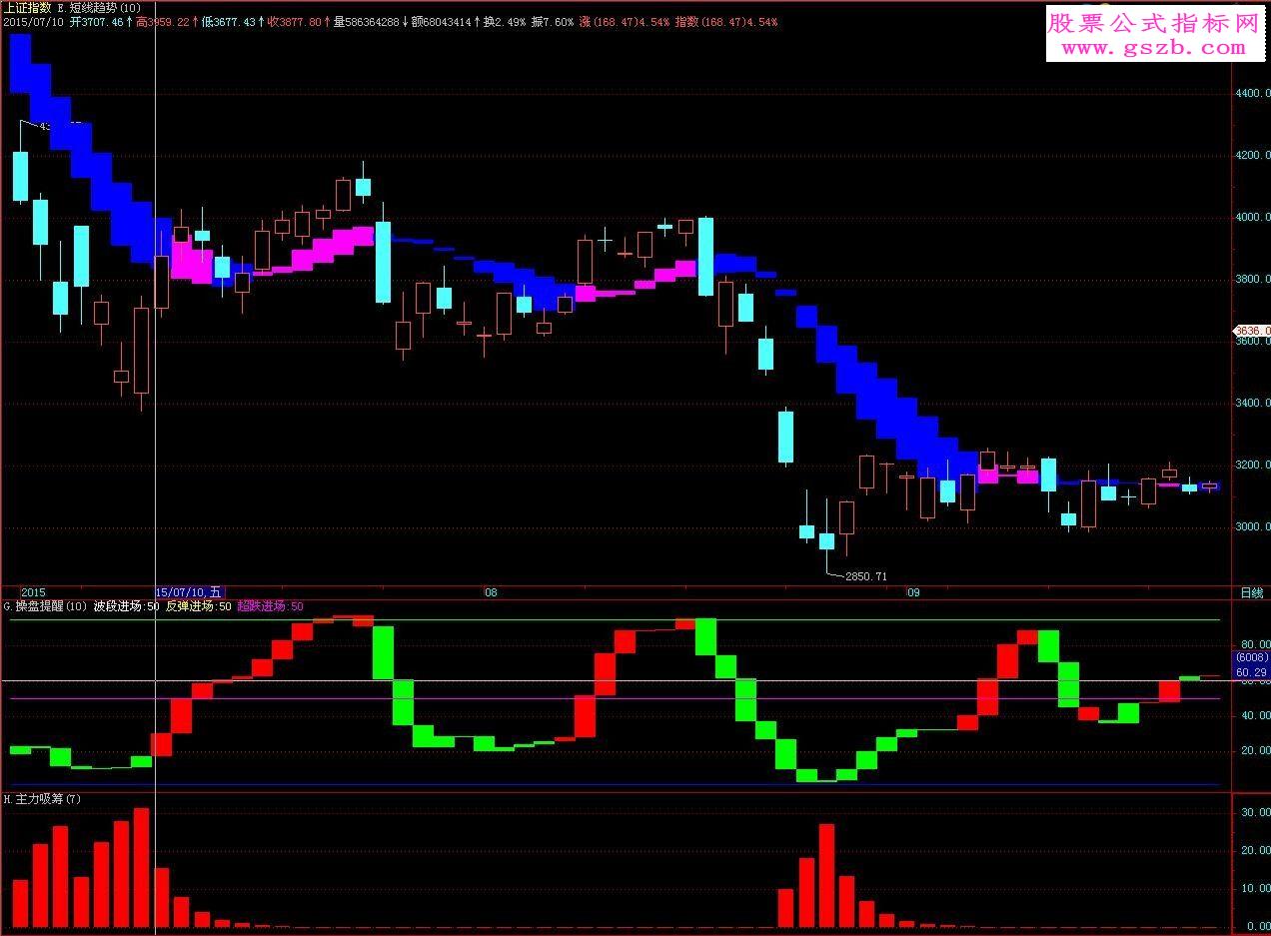Click the 3000 price axis label
This screenshot has height=936, width=1271.
(x=1254, y=526)
